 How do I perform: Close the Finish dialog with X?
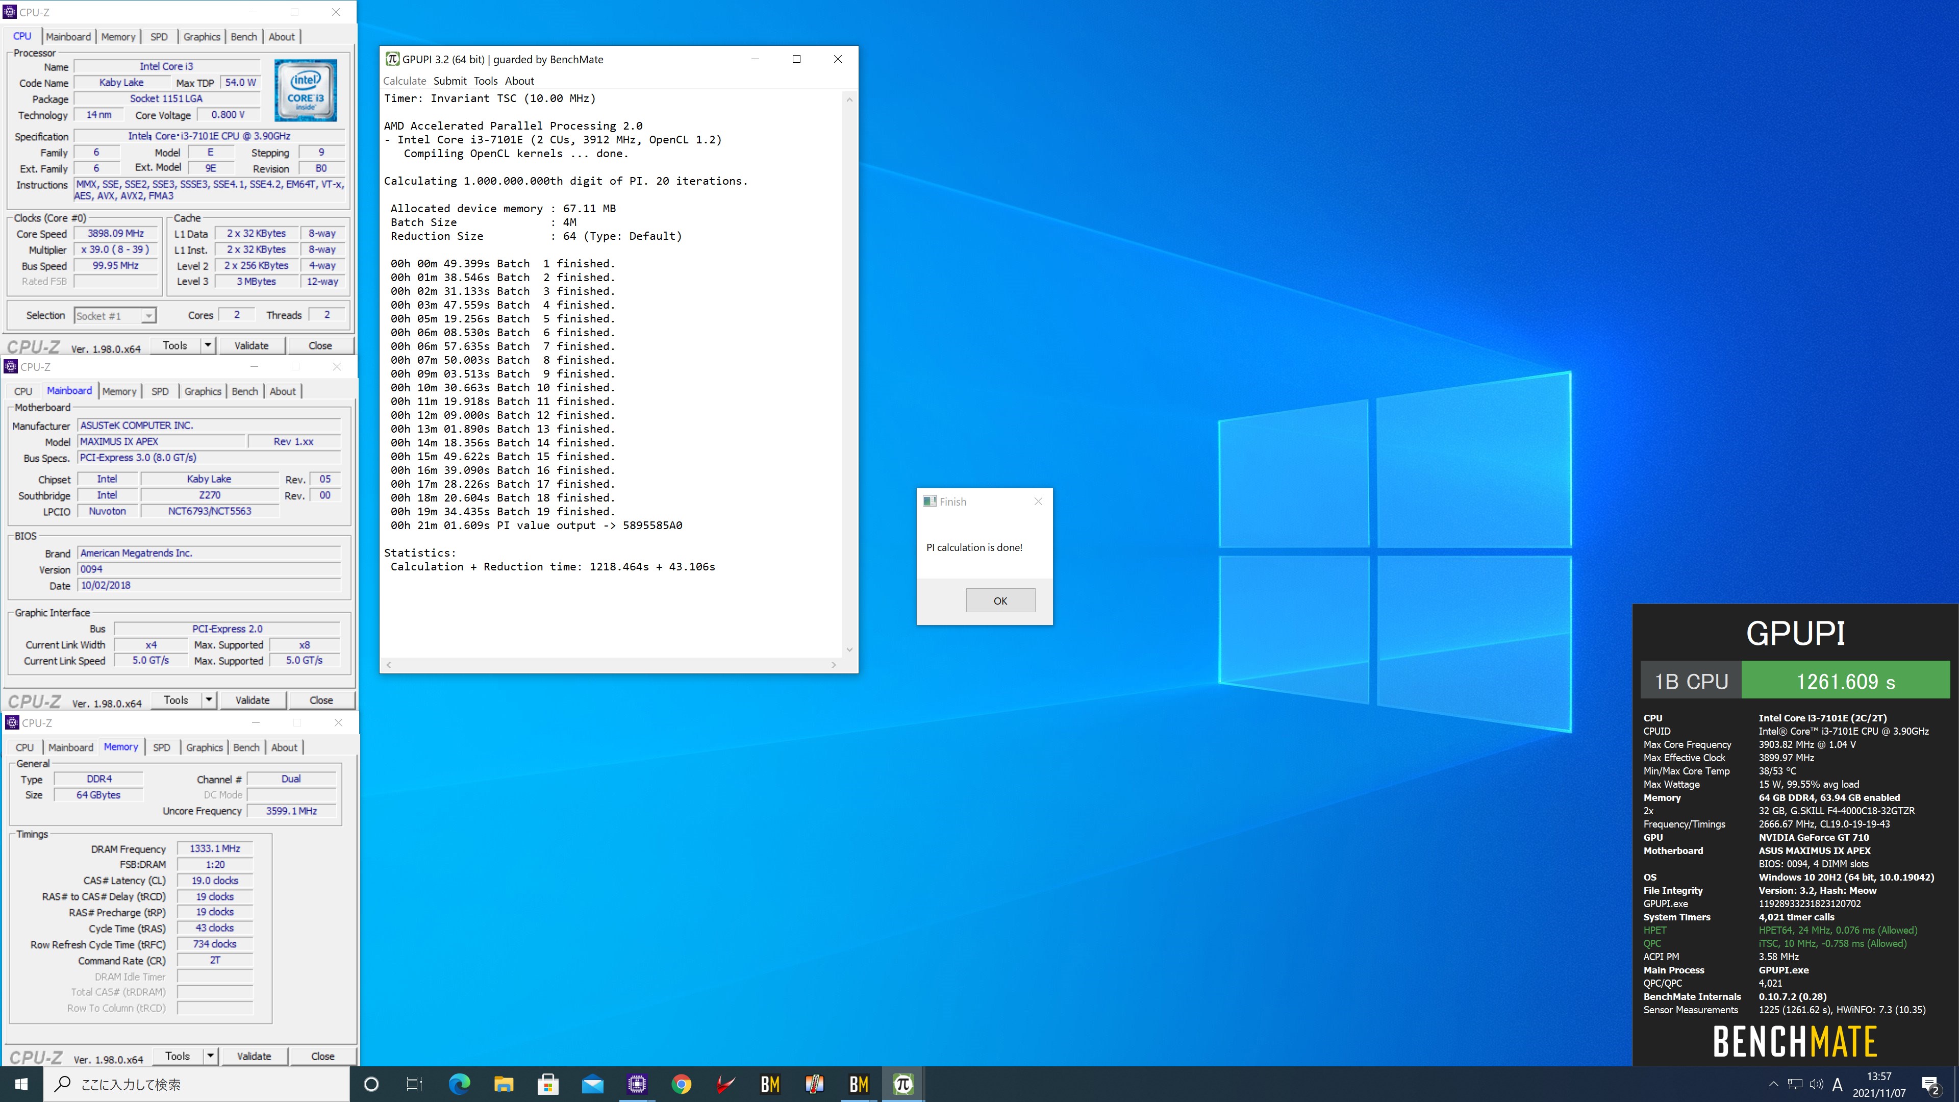point(1038,501)
